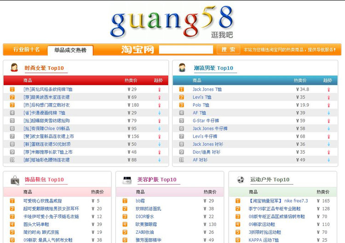Viewport: 345px width, 243px height.
Task: Open 简约时尚 韩式凉拖 link
Action: coord(41,232)
